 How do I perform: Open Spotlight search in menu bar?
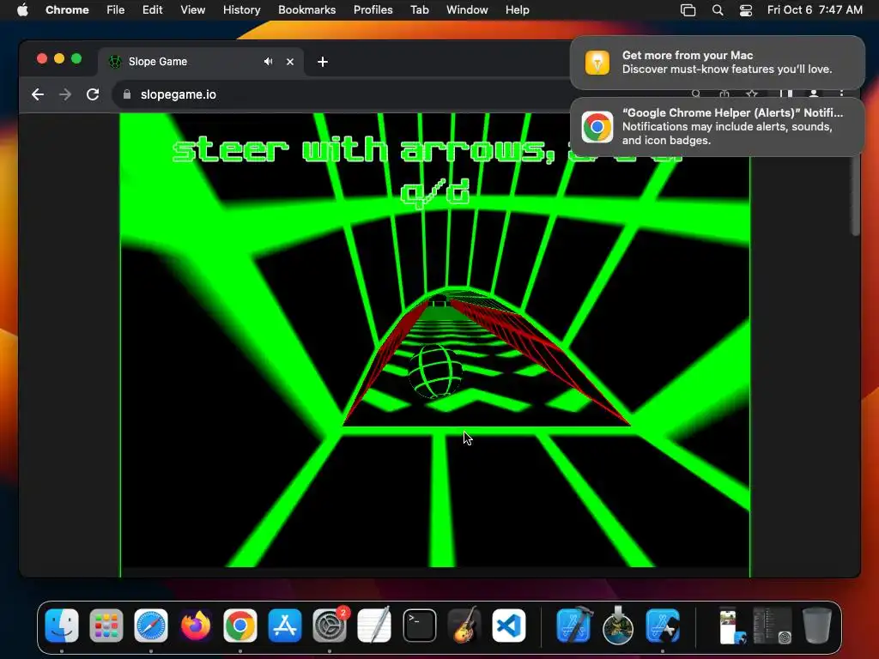coord(718,10)
